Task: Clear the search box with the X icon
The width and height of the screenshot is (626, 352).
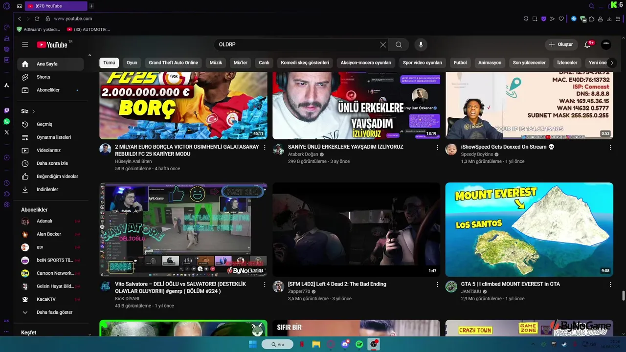Action: point(383,44)
